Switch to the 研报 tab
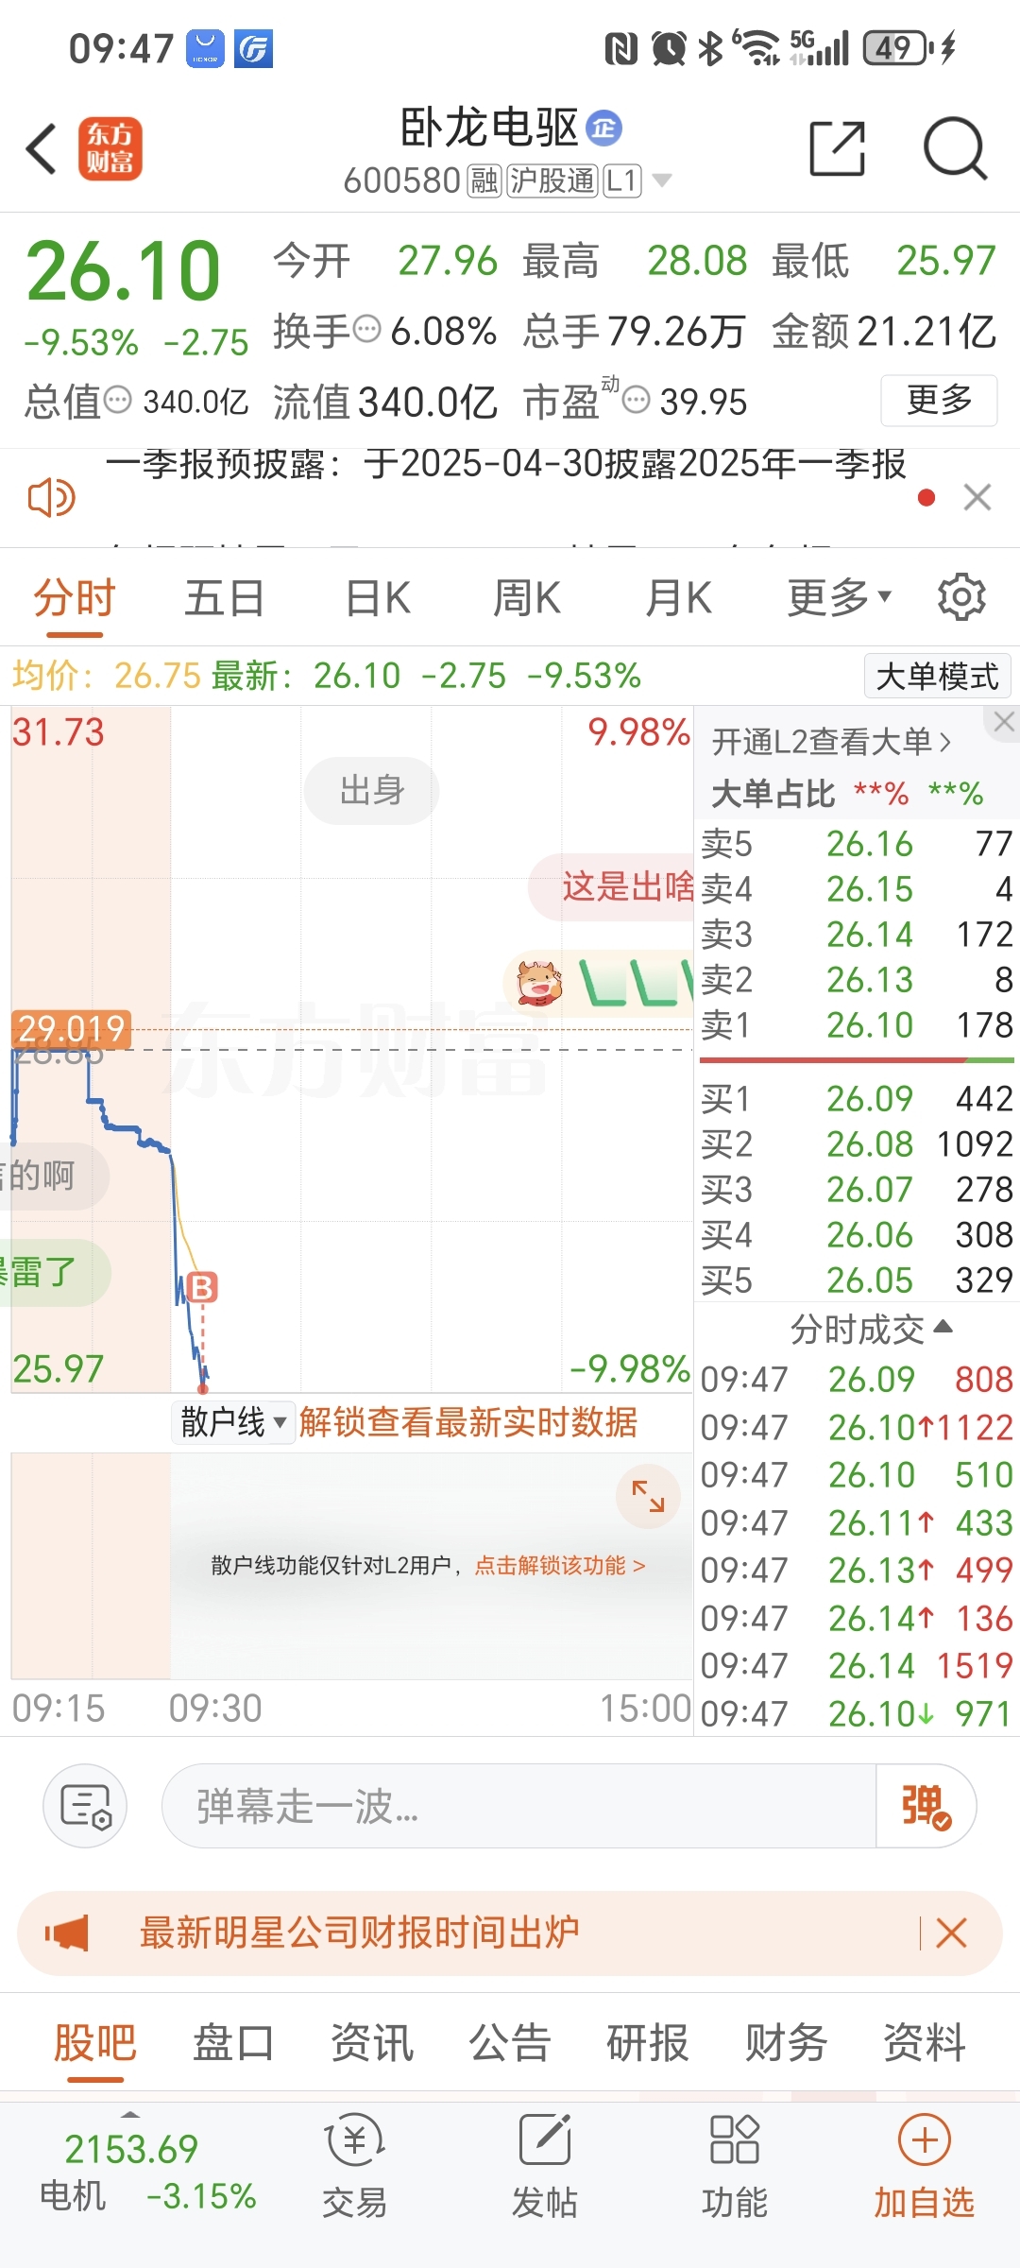The image size is (1020, 2268). (x=648, y=2042)
